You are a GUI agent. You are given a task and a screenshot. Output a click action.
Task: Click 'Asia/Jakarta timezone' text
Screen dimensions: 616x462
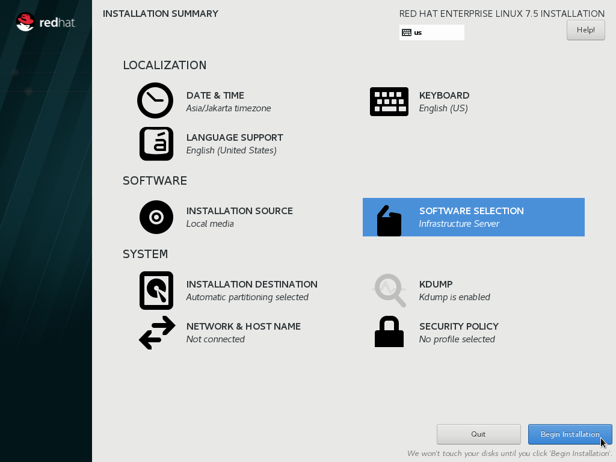coord(229,108)
